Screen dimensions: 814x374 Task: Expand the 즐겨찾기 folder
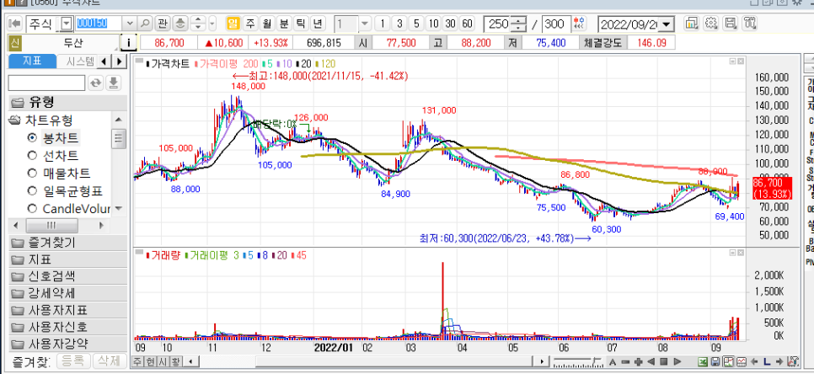pyautogui.click(x=68, y=243)
